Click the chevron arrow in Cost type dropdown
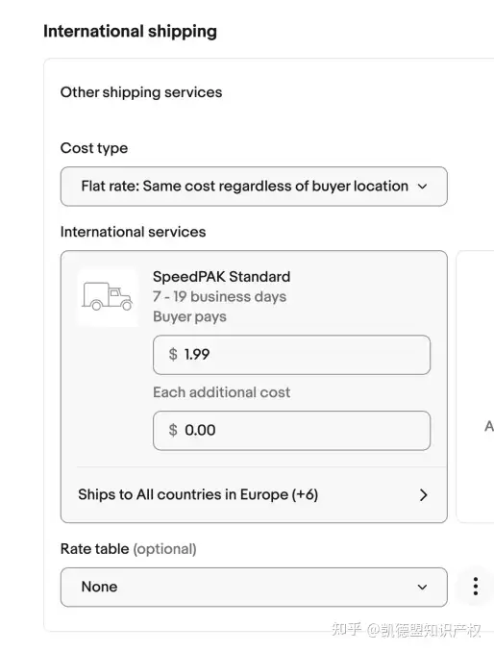Image resolution: width=494 pixels, height=652 pixels. pos(422,187)
